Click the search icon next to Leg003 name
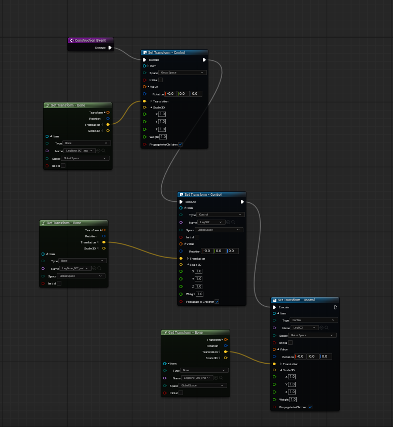393x427 pixels. (x=327, y=328)
